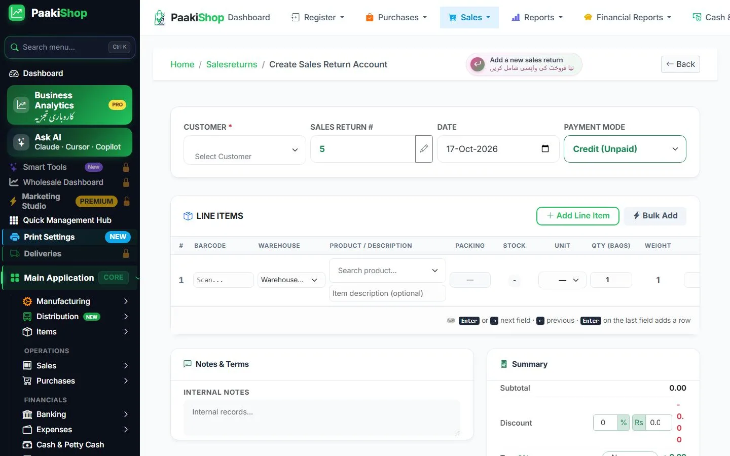The height and width of the screenshot is (456, 730).
Task: Open the Payment Mode Credit (Unpaid) dropdown
Action: click(x=625, y=149)
